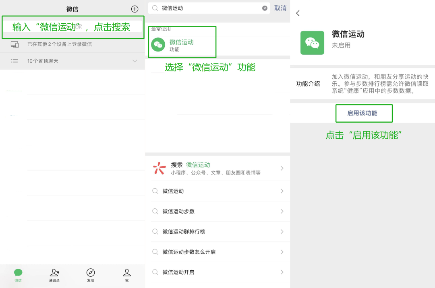Clear the search text with the X icon
Viewport: 435px width, 288px height.
click(x=265, y=8)
